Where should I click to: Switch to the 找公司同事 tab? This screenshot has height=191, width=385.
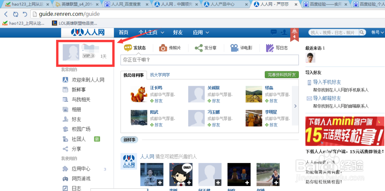coord(134,75)
